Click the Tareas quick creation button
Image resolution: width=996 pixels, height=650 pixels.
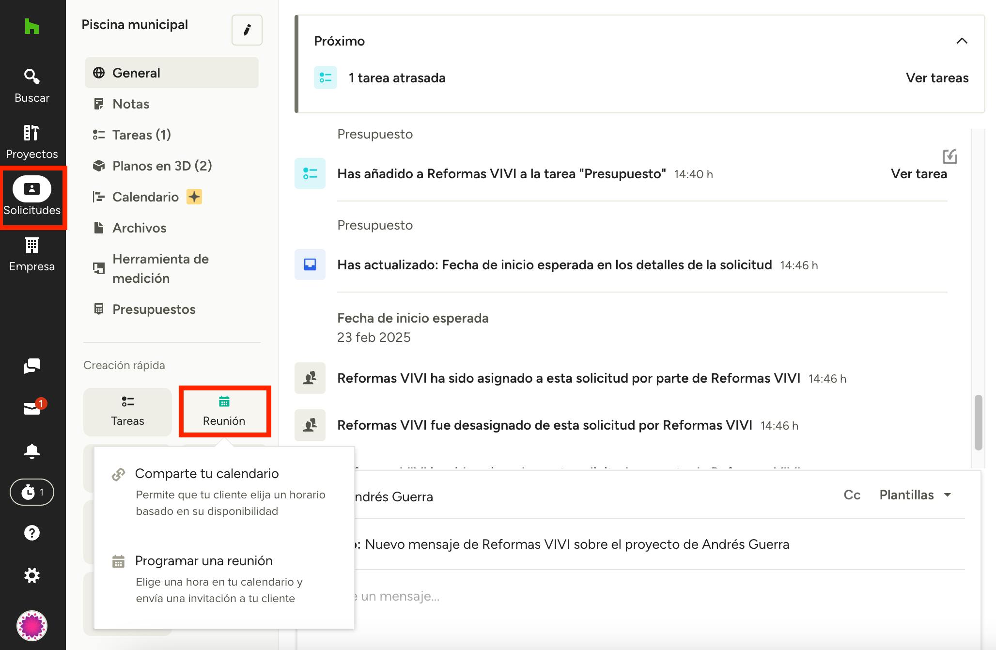point(127,412)
